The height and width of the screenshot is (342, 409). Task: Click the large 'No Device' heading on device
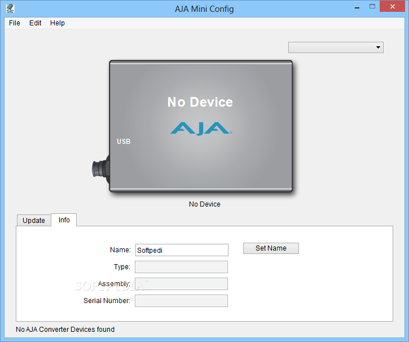pyautogui.click(x=200, y=102)
